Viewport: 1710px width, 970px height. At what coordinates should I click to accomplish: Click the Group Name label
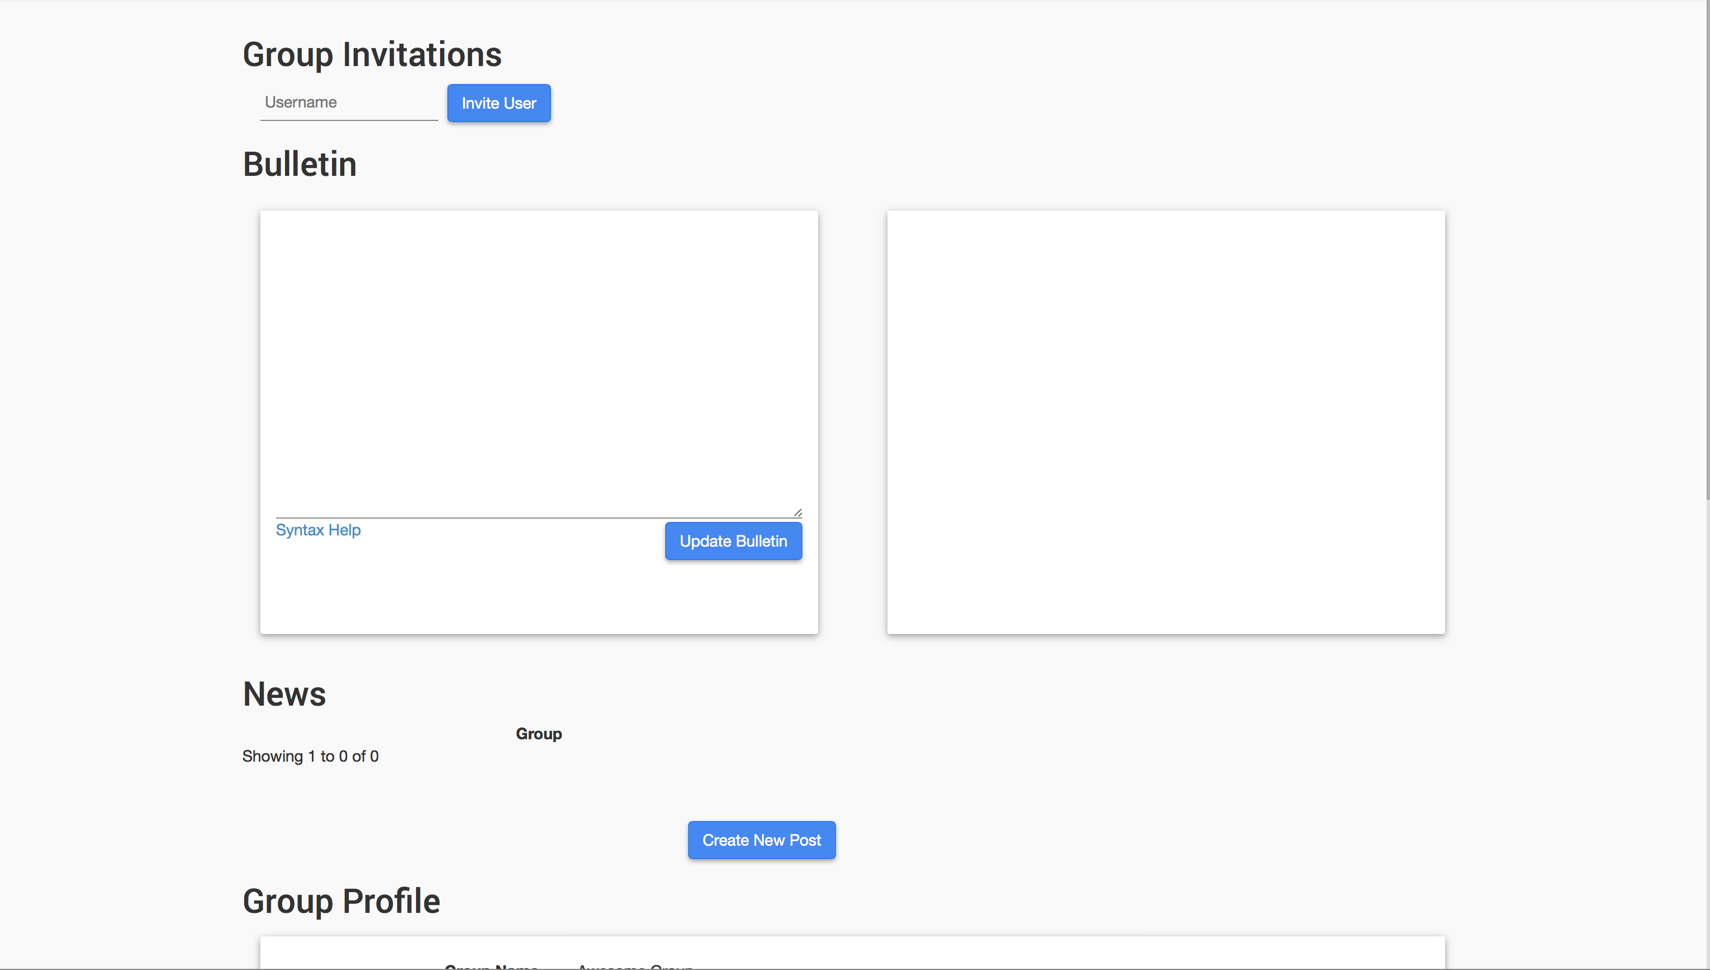coord(492,966)
